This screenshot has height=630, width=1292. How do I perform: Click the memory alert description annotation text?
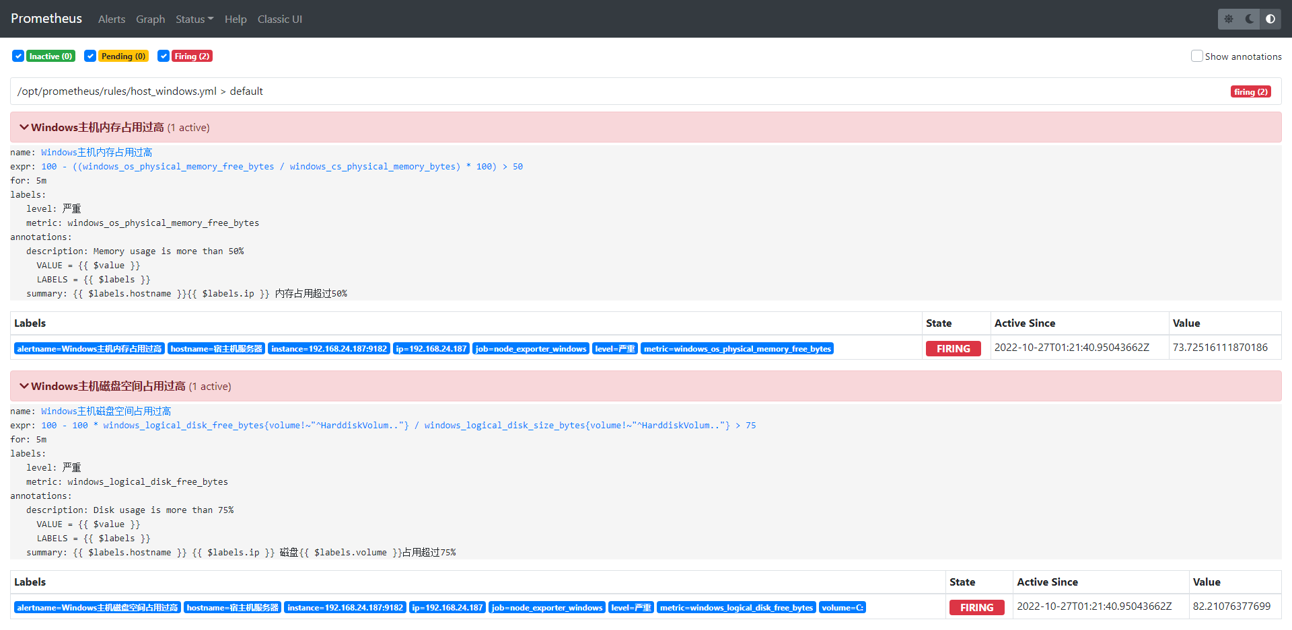135,251
